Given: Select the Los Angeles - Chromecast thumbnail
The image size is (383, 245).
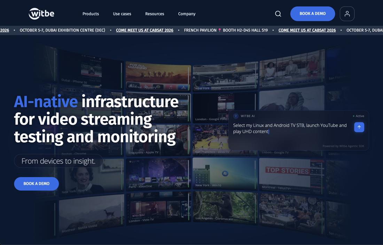Looking at the screenshot, I should (225, 207).
